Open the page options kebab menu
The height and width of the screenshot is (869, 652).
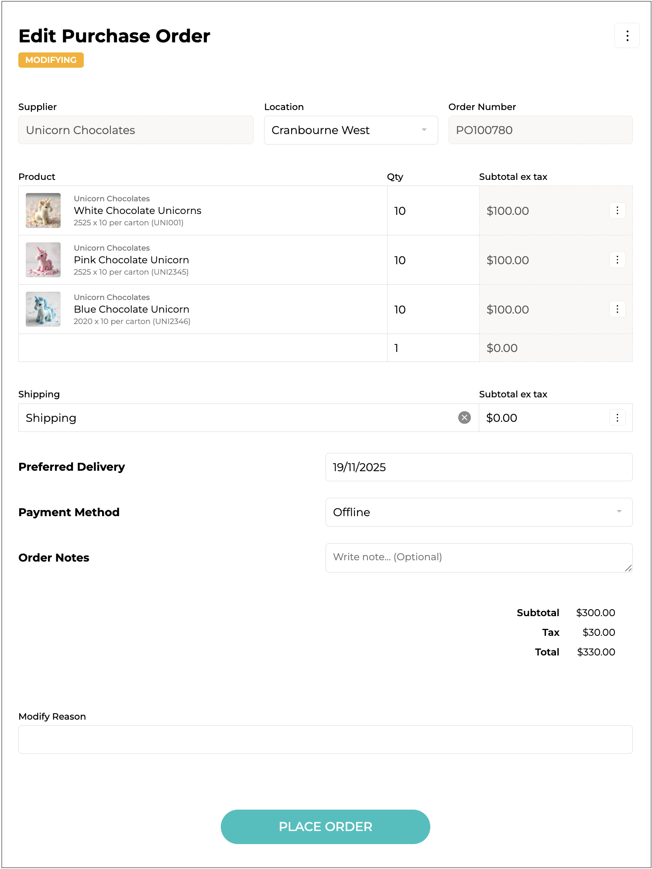627,36
